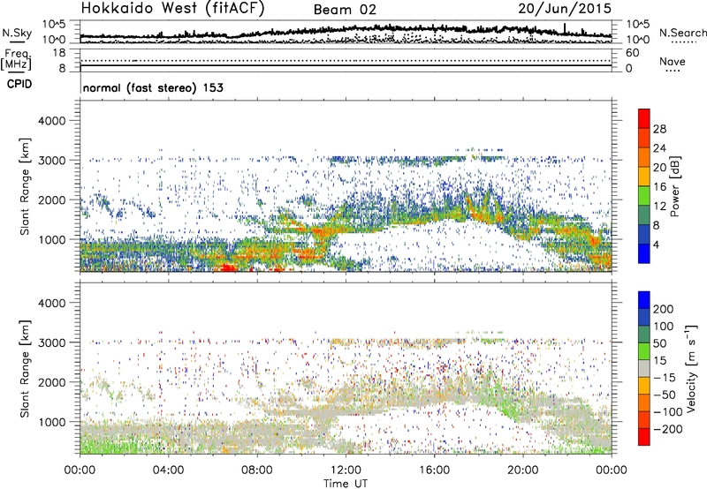Click the 'Power [dB]' color bar label
Viewport: 707px width, 489px height.
[x=674, y=186]
